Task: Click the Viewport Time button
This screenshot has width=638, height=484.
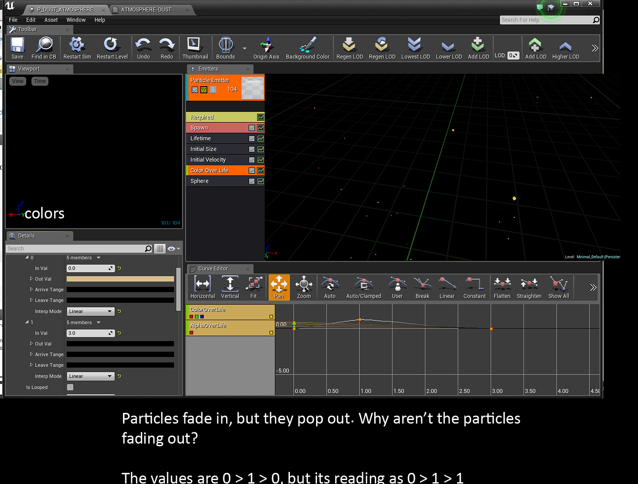Action: [40, 81]
